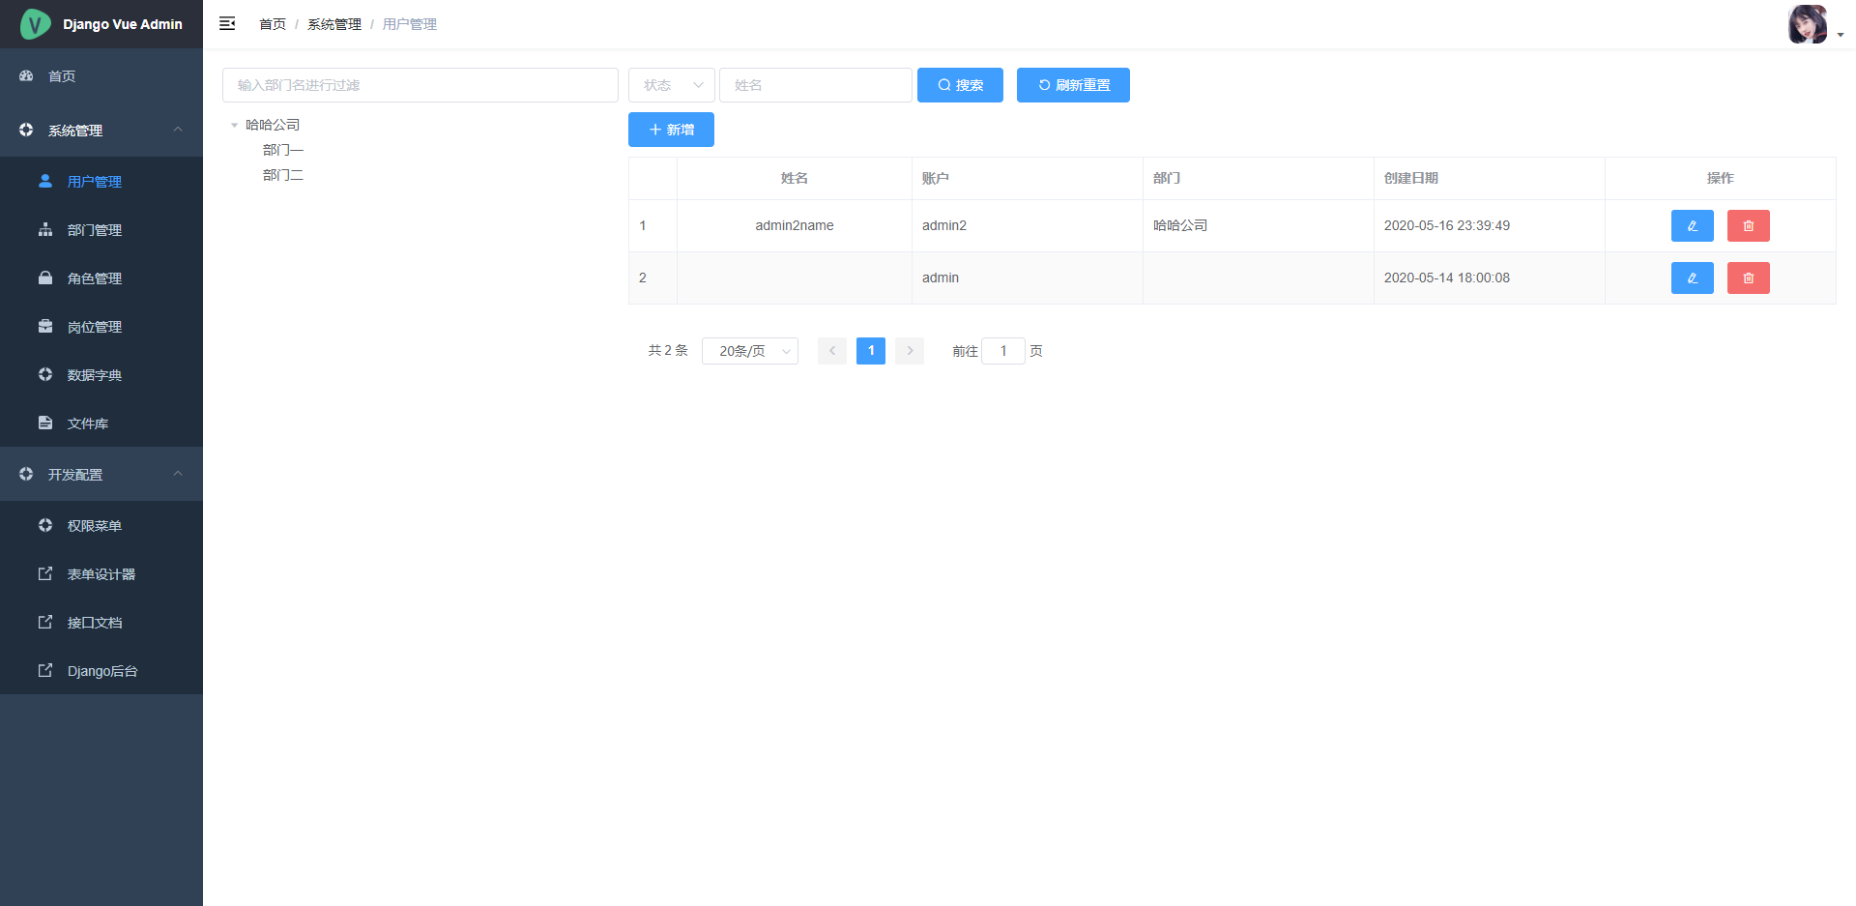Screen dimensions: 1856x906
Task: Open the 状态 status dropdown
Action: coord(672,85)
